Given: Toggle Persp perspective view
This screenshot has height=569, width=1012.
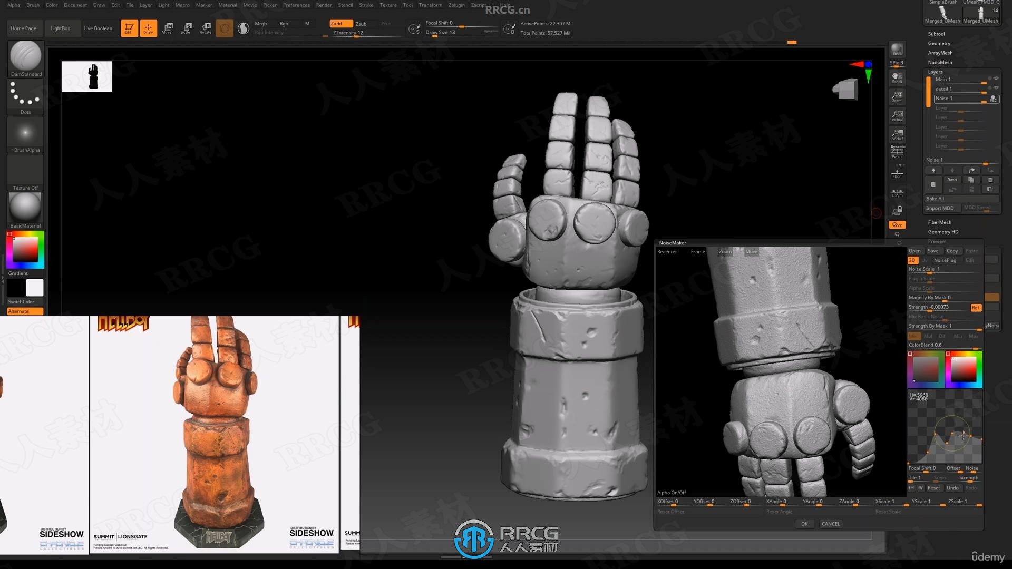Looking at the screenshot, I should click(x=897, y=153).
